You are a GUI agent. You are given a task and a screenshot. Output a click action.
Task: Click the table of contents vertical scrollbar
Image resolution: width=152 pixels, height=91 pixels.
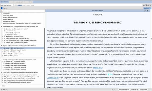[45, 58]
